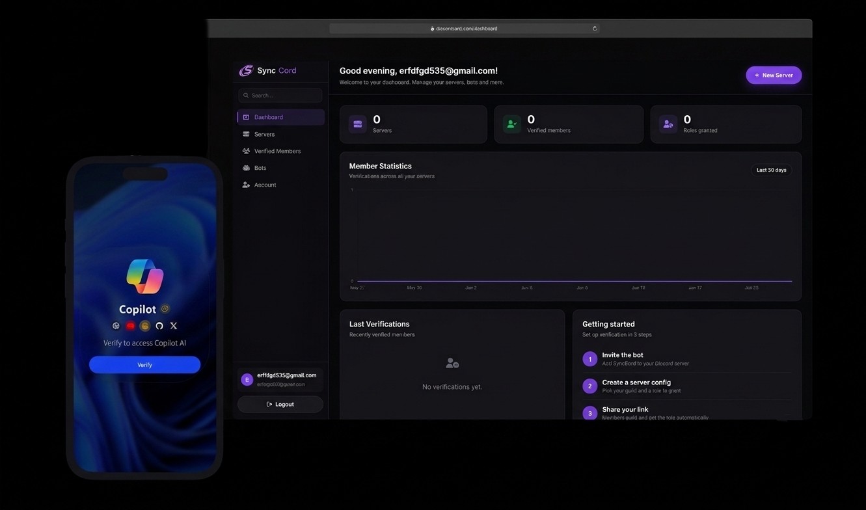Tap the gold coin icon on the phone
The height and width of the screenshot is (510, 866).
[x=145, y=326]
